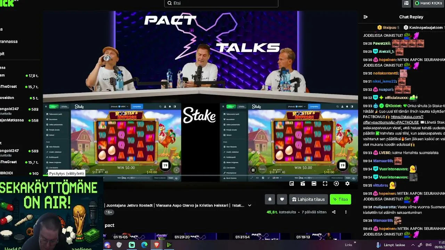445x250 pixels.
Task: Open the playback speed control
Action: pyautogui.click(x=336, y=184)
